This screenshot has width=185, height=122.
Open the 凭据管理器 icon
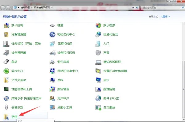(x=6, y=35)
